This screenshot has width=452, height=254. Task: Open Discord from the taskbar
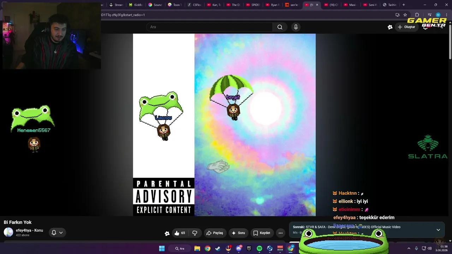tap(239, 248)
